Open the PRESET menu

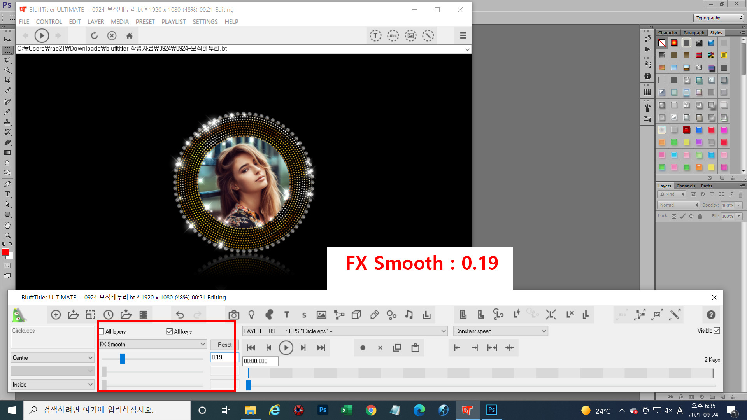(145, 22)
